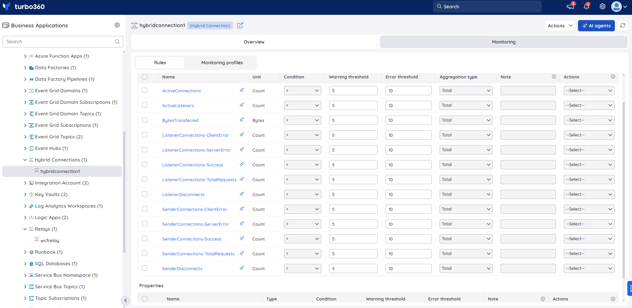Select the Rules tab
The width and height of the screenshot is (632, 308).
click(x=160, y=63)
